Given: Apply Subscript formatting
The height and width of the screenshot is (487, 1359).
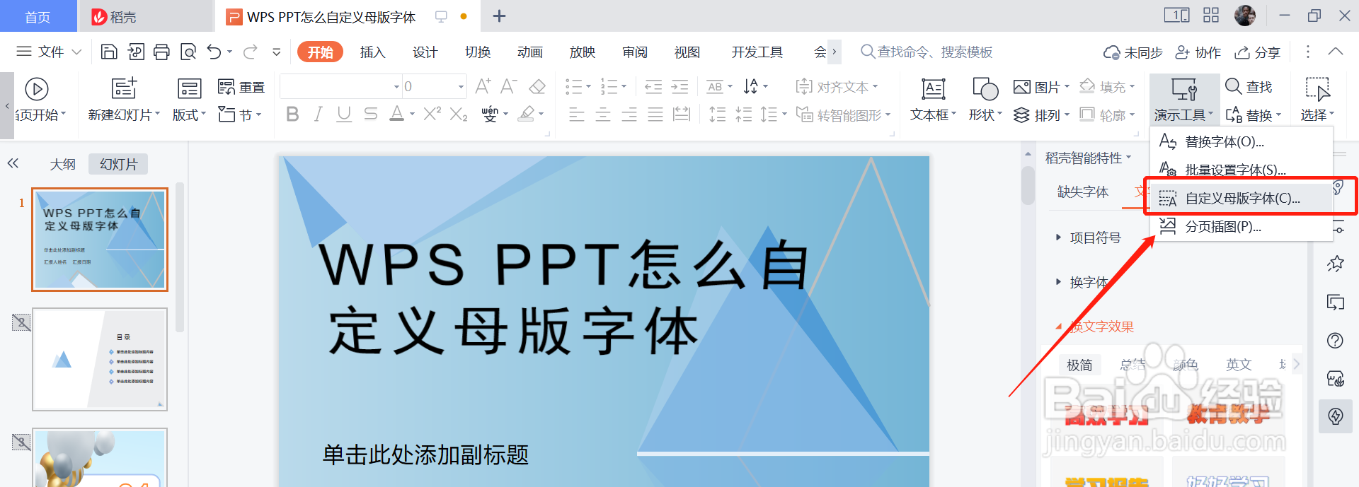Looking at the screenshot, I should [x=459, y=114].
